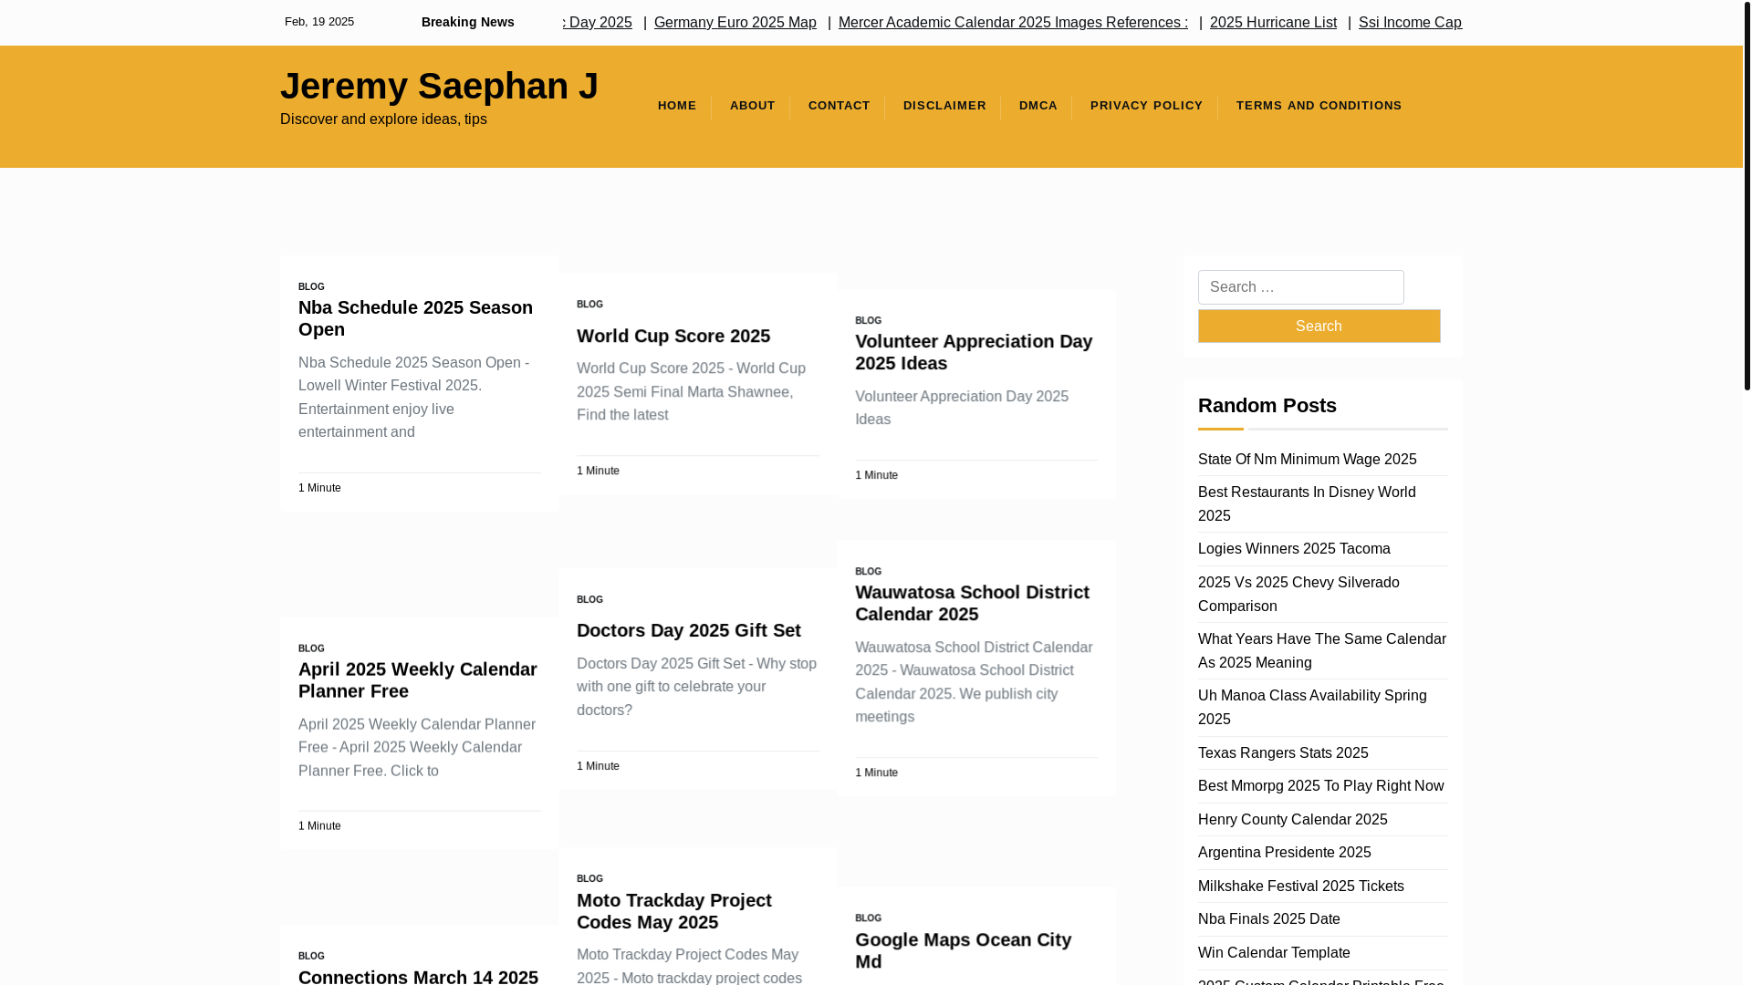Click the Nba Schedule post excerpt text
The image size is (1752, 985).
point(413,398)
